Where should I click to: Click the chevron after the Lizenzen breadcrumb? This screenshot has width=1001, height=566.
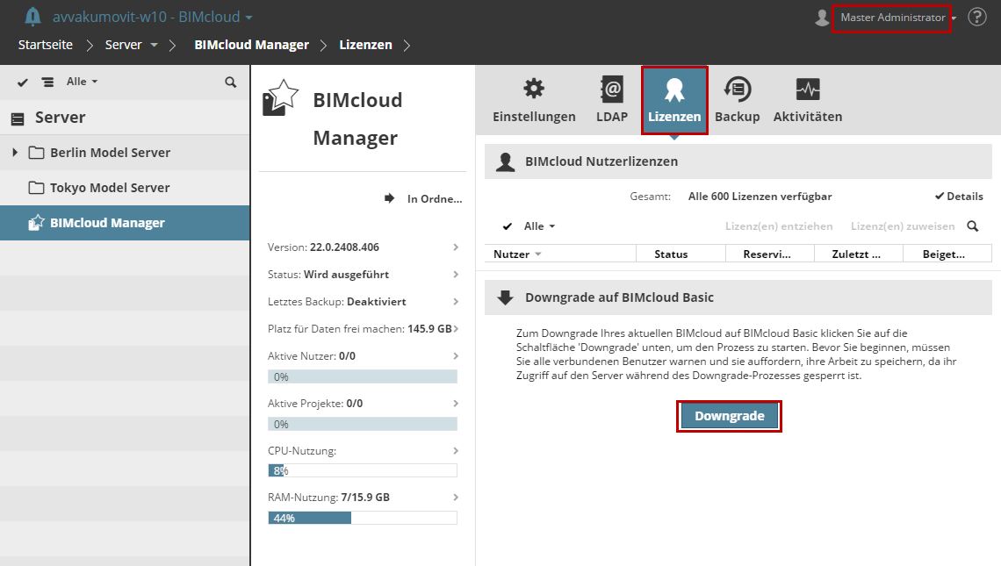pyautogui.click(x=407, y=46)
